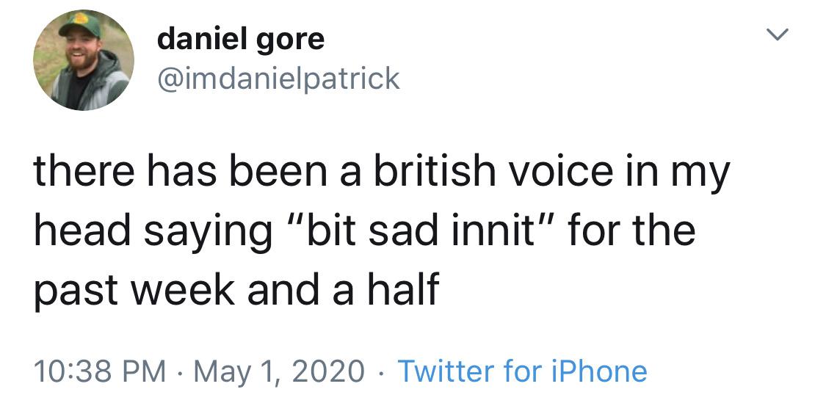The width and height of the screenshot is (826, 403).
Task: Click the 10:38 PM timestamp
Action: (99, 371)
